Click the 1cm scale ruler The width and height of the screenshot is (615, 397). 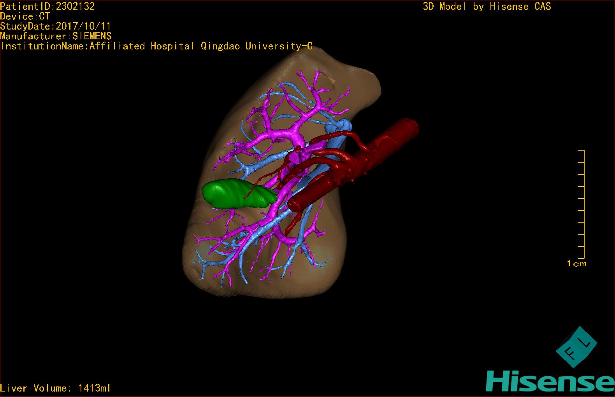[x=581, y=204]
